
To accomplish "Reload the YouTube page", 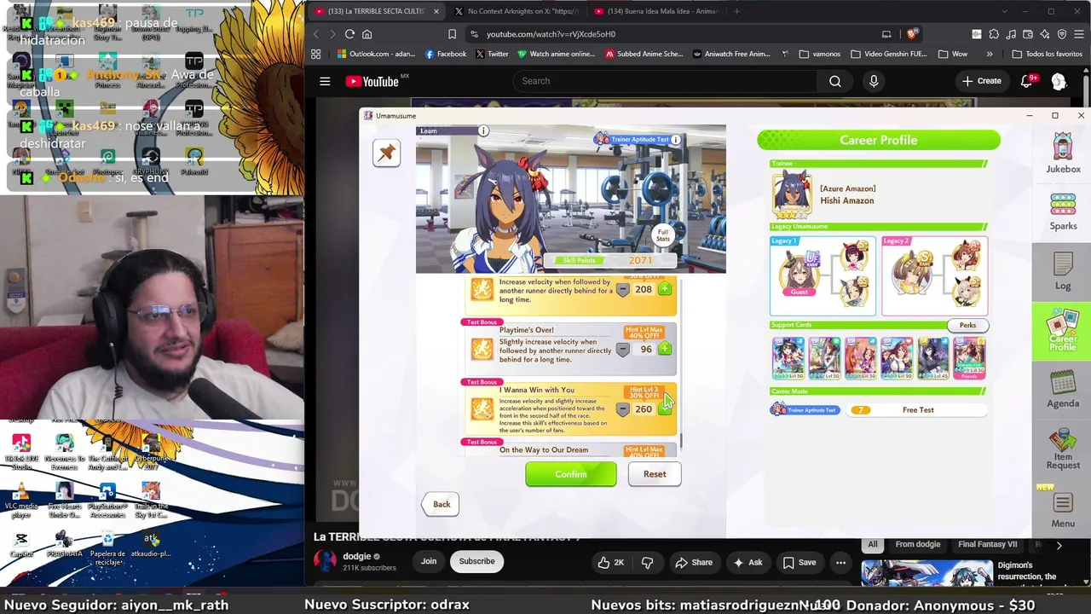I will [349, 34].
